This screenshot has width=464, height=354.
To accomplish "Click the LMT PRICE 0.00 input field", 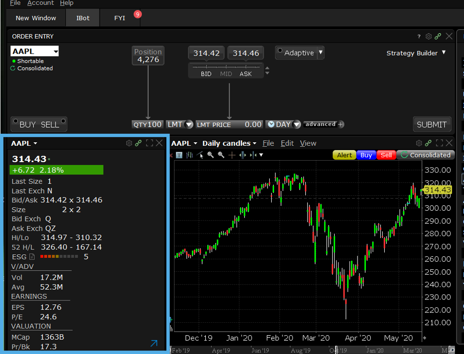I will coord(229,124).
